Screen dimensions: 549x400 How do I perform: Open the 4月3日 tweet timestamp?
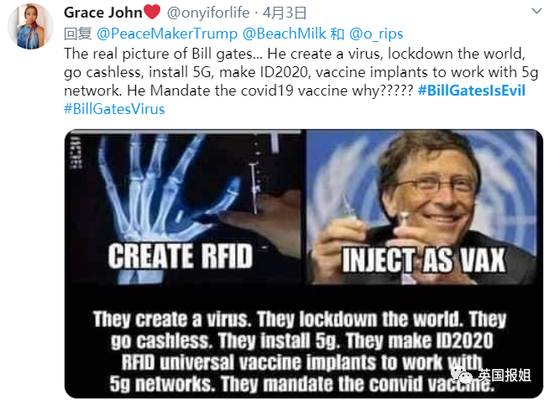pos(284,13)
